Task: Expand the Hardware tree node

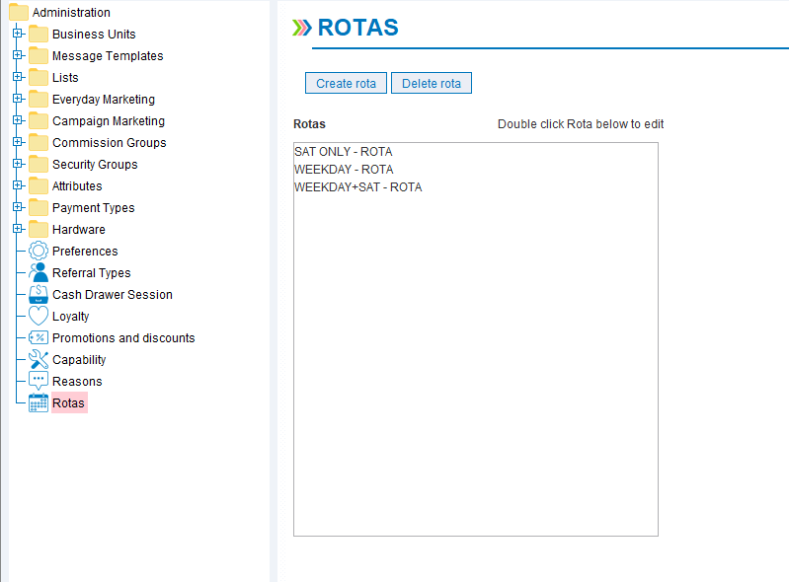Action: (17, 228)
